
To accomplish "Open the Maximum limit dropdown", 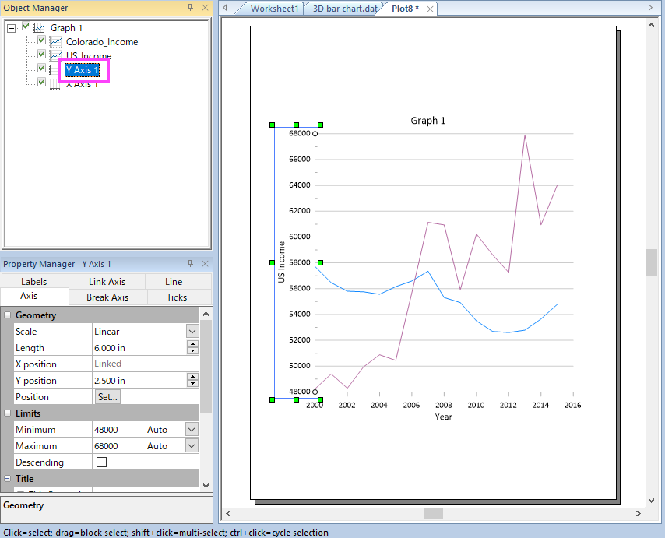I will tap(192, 446).
